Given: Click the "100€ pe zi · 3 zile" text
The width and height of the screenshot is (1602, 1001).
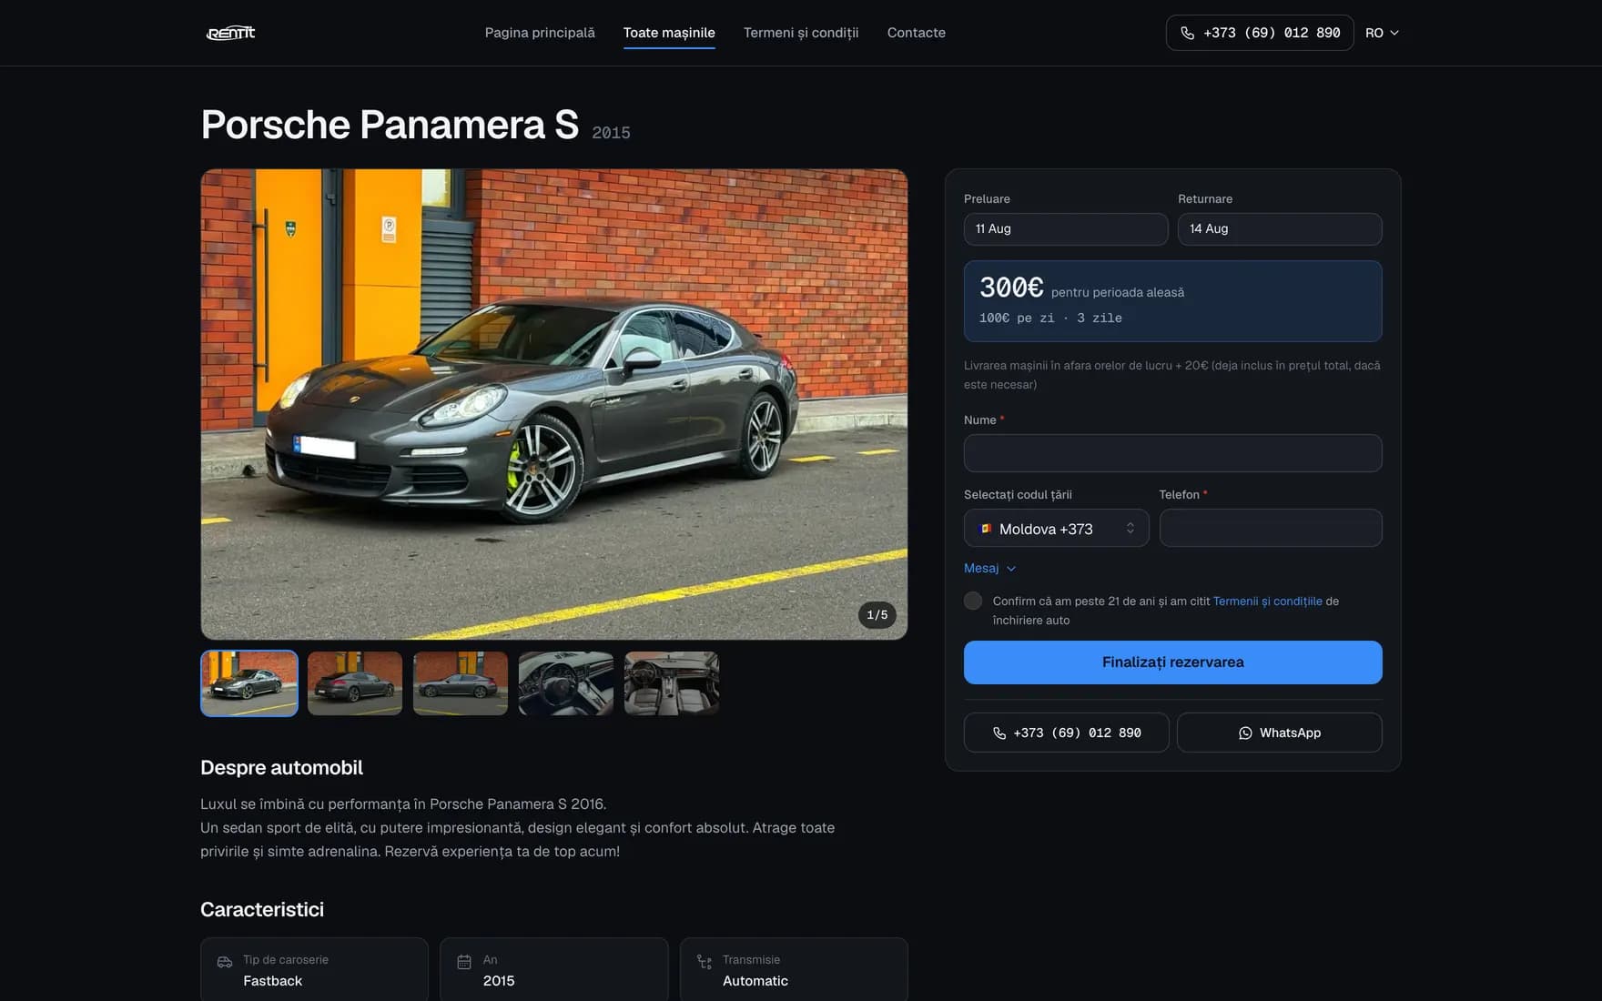Looking at the screenshot, I should coord(1050,318).
